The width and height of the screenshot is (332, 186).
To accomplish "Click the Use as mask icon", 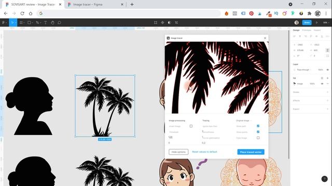I will coord(170,23).
